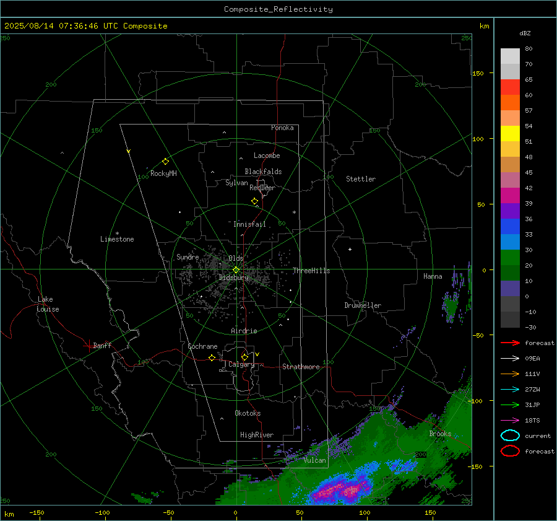Select the orange 57-60 dBZ color swatch

pos(510,102)
